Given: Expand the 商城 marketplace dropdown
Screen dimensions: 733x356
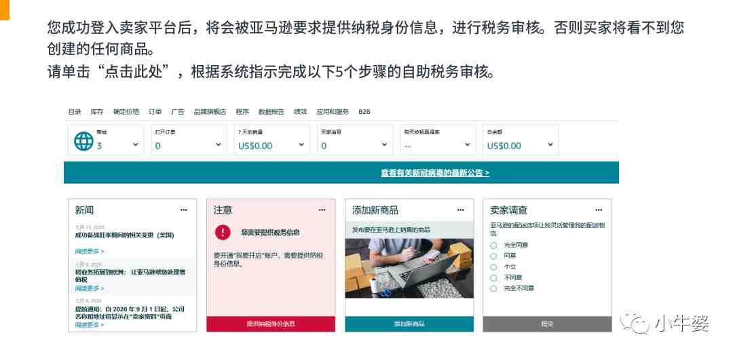Looking at the screenshot, I should click(x=135, y=145).
